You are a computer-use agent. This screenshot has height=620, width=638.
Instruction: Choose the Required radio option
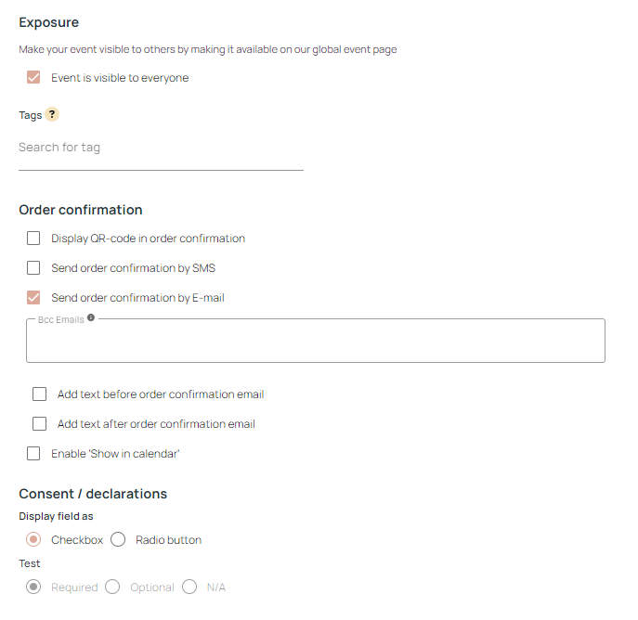tap(33, 588)
